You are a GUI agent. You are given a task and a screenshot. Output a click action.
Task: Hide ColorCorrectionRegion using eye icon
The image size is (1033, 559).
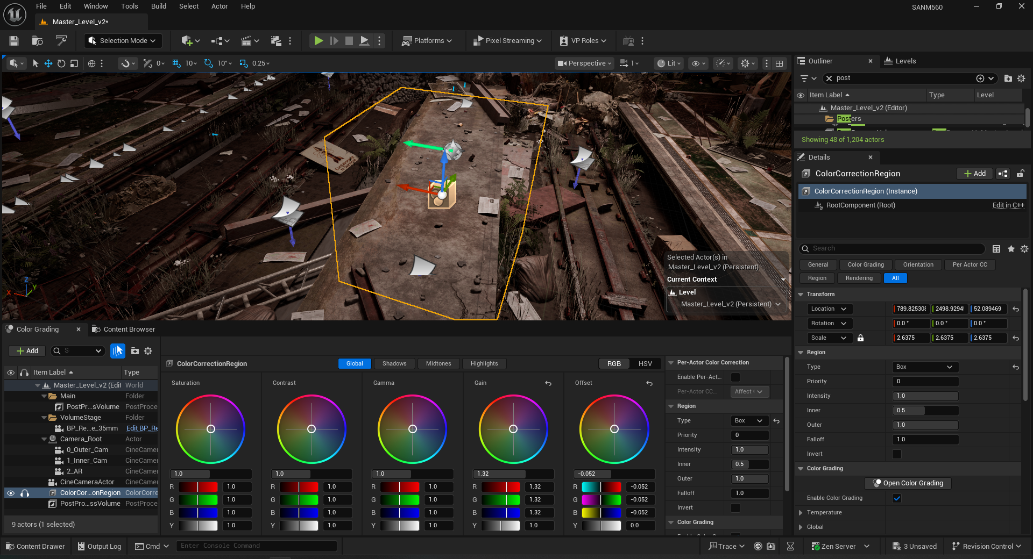pos(10,493)
